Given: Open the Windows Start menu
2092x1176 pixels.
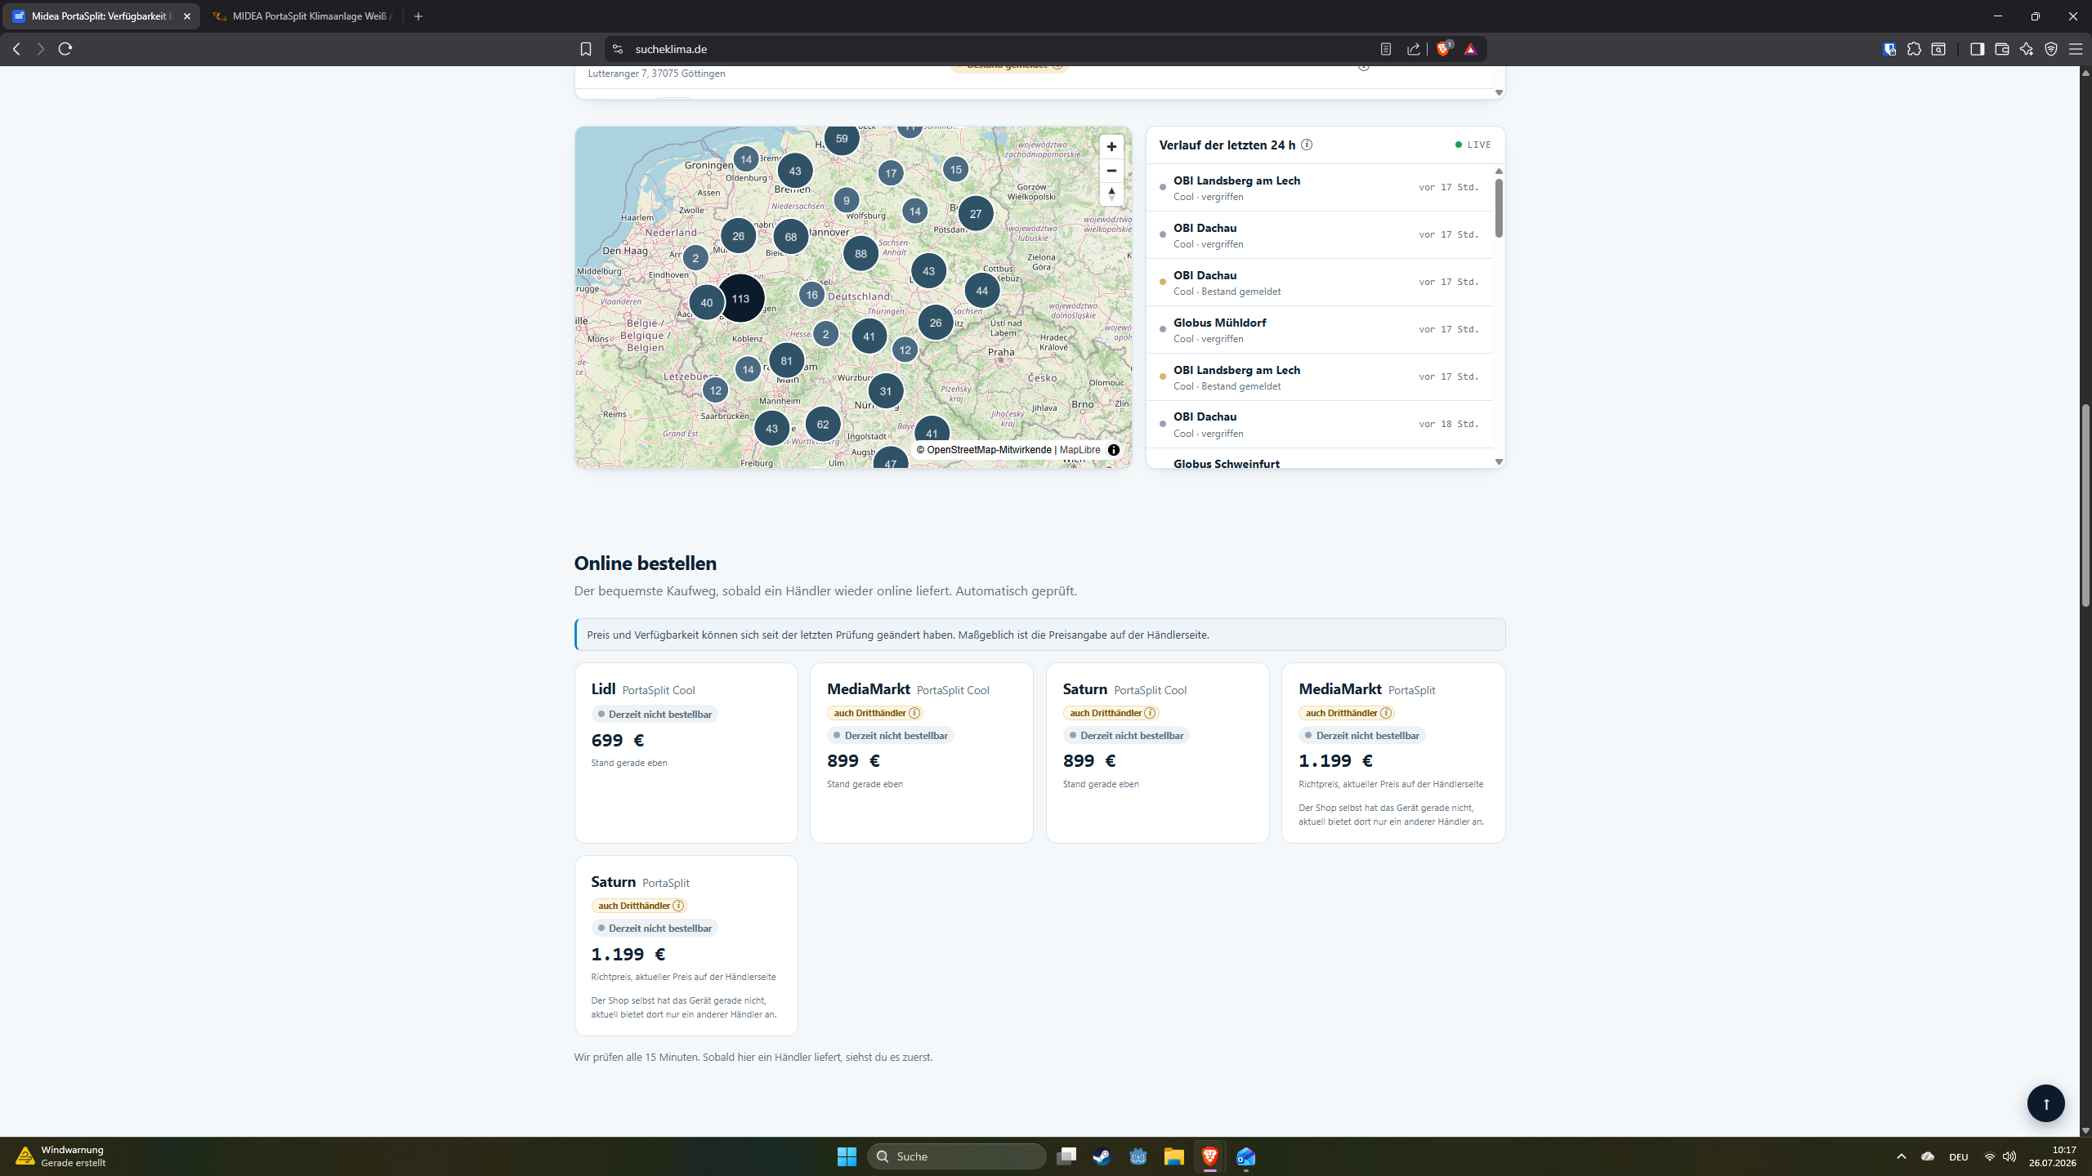Looking at the screenshot, I should pos(847,1156).
